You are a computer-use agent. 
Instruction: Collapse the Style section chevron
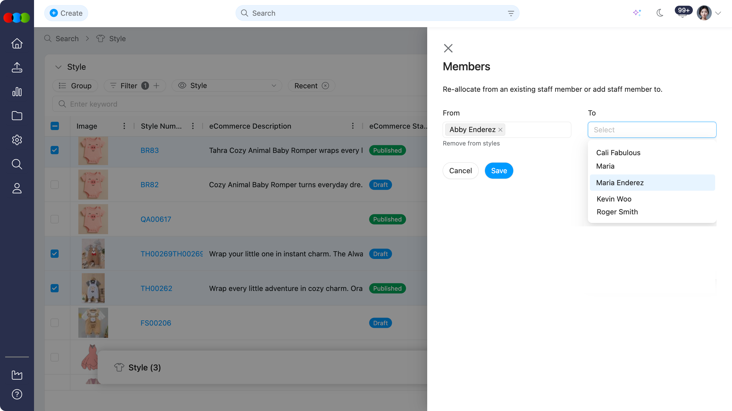pyautogui.click(x=58, y=67)
